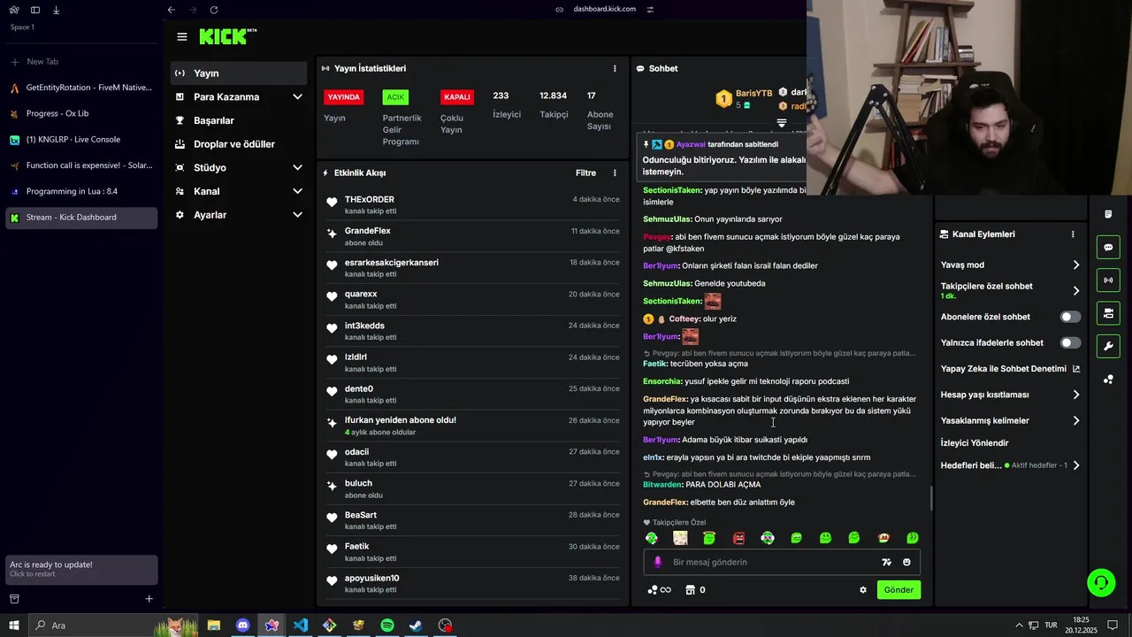
Task: Click the dashboard.kick.com address bar
Action: (x=605, y=10)
